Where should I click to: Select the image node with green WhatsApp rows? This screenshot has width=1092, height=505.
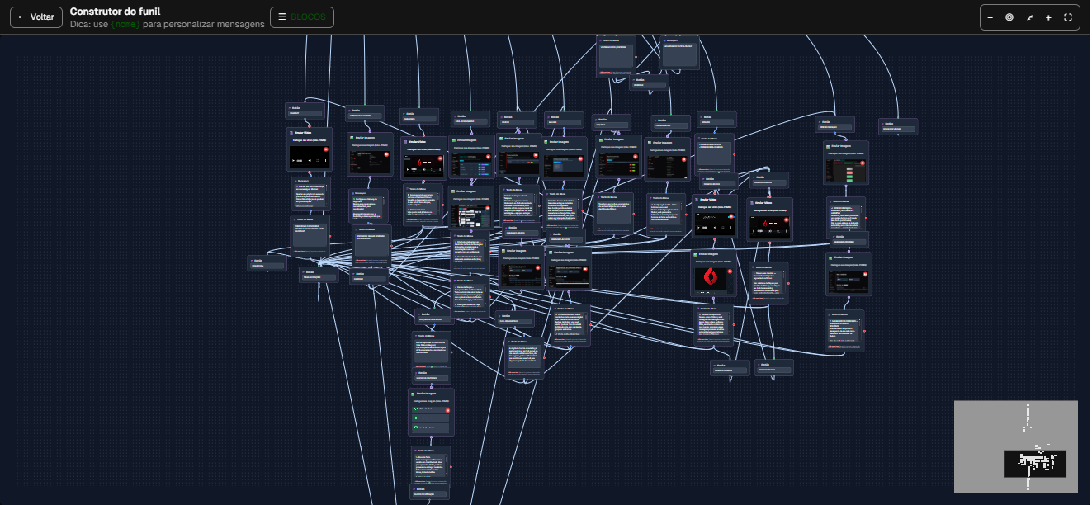tap(431, 420)
